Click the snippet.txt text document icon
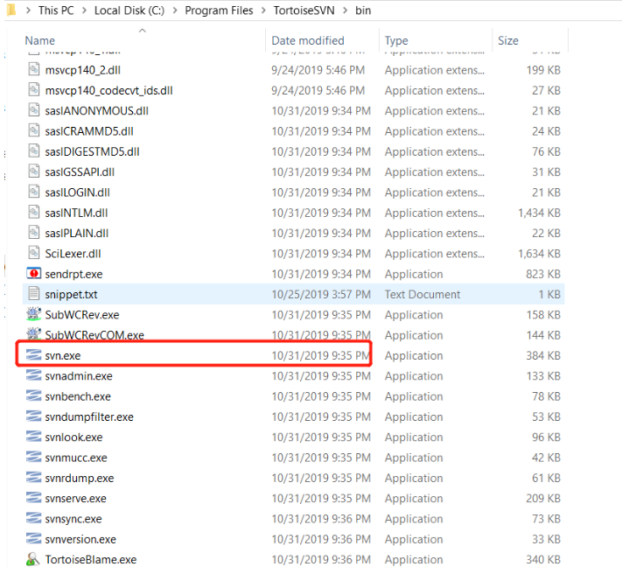 click(x=33, y=294)
